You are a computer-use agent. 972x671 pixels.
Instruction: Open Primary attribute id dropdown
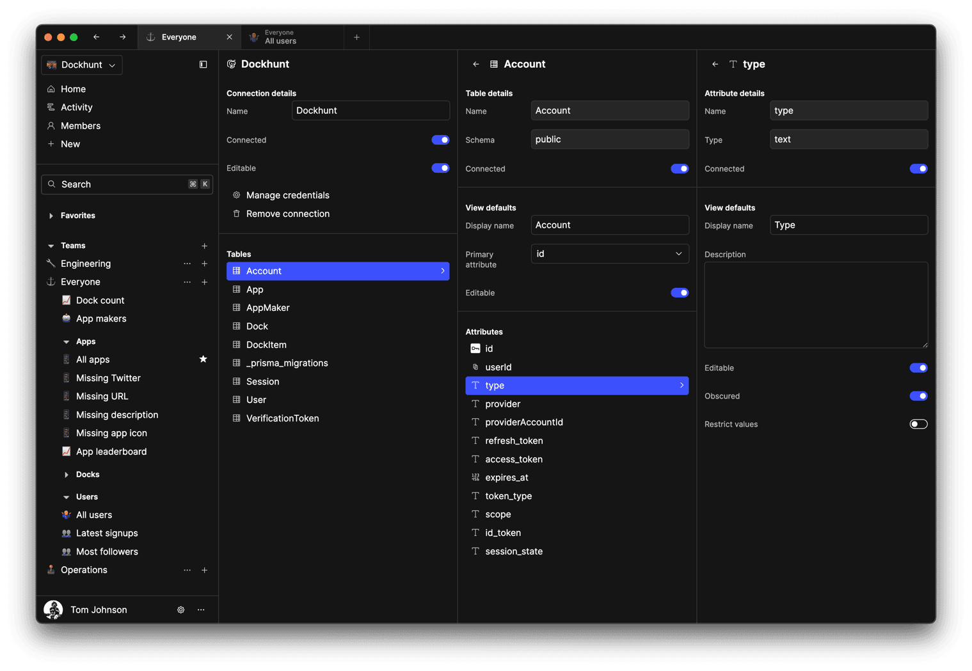tap(610, 254)
